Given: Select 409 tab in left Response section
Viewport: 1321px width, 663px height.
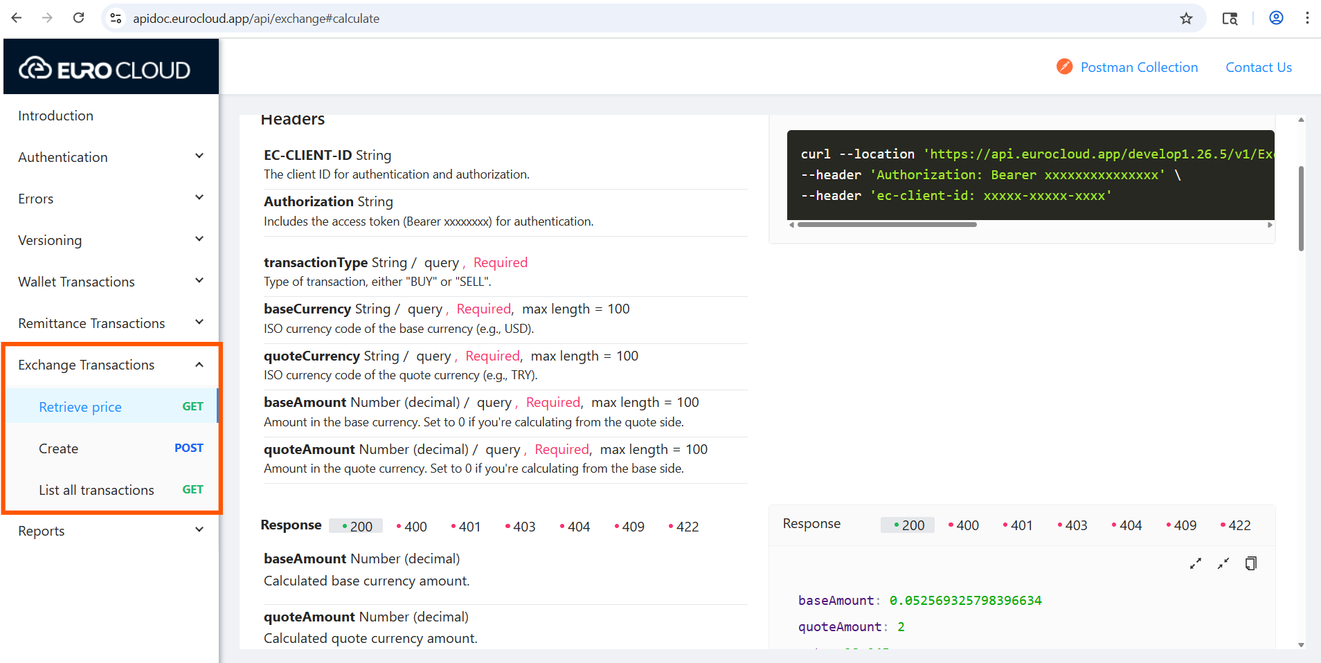Looking at the screenshot, I should click(x=629, y=527).
